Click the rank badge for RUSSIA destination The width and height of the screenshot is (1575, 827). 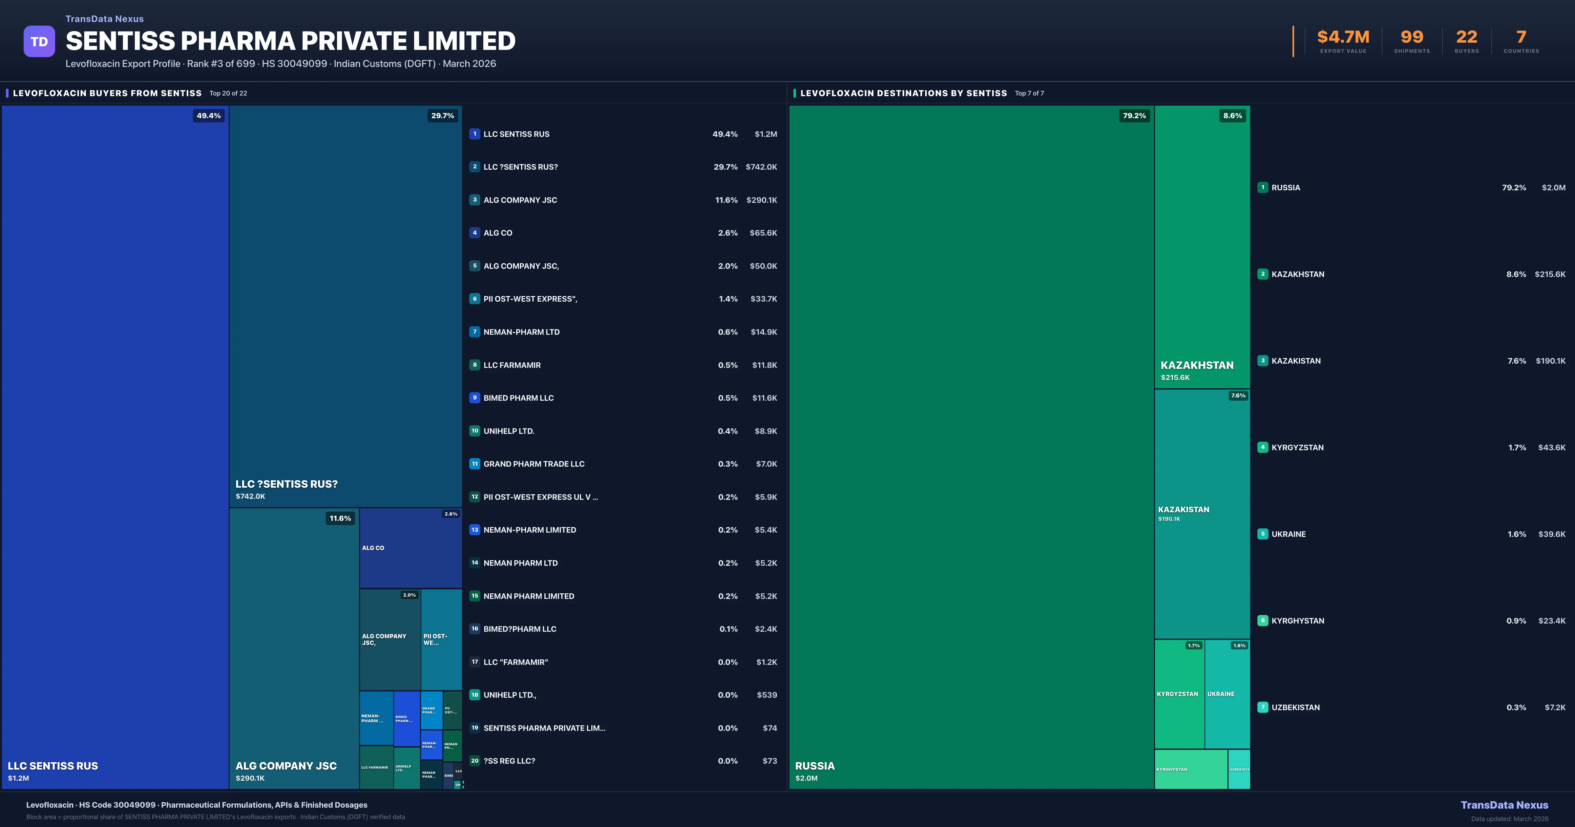click(1263, 188)
